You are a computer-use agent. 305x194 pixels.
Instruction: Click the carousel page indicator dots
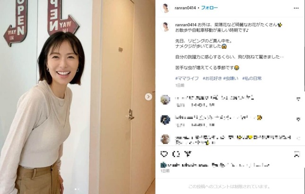click(x=77, y=189)
